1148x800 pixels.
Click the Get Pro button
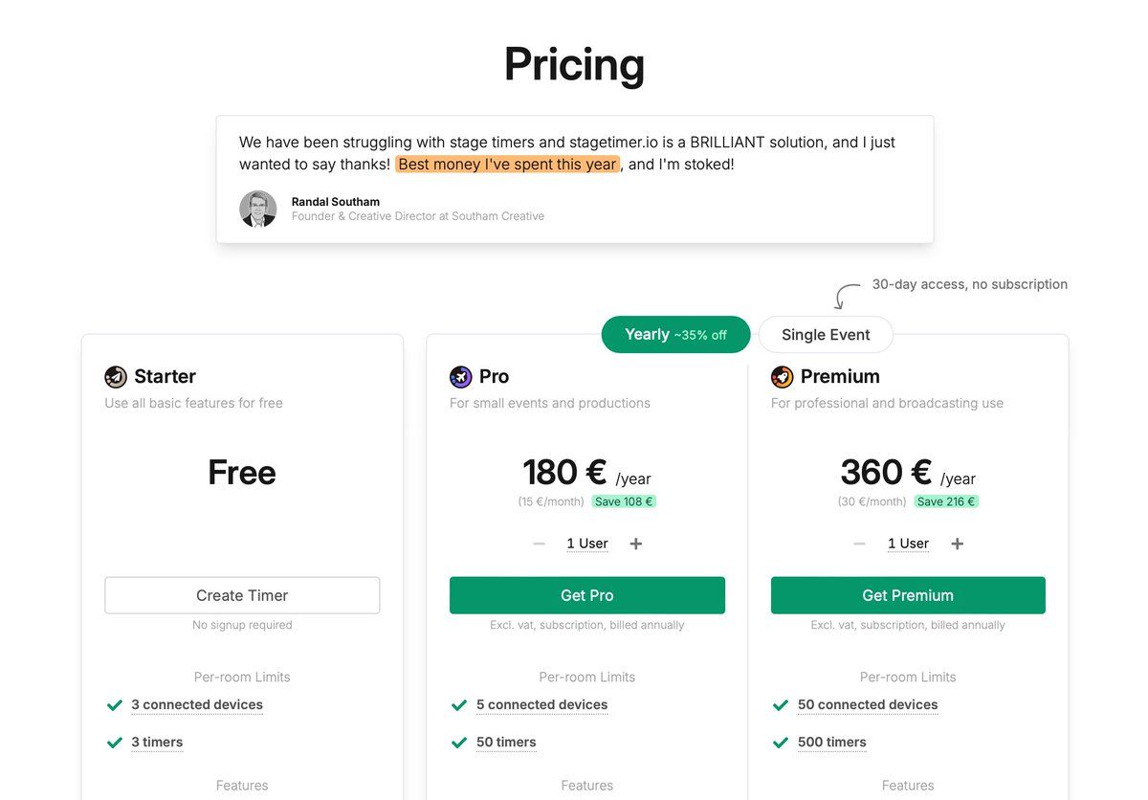point(587,595)
